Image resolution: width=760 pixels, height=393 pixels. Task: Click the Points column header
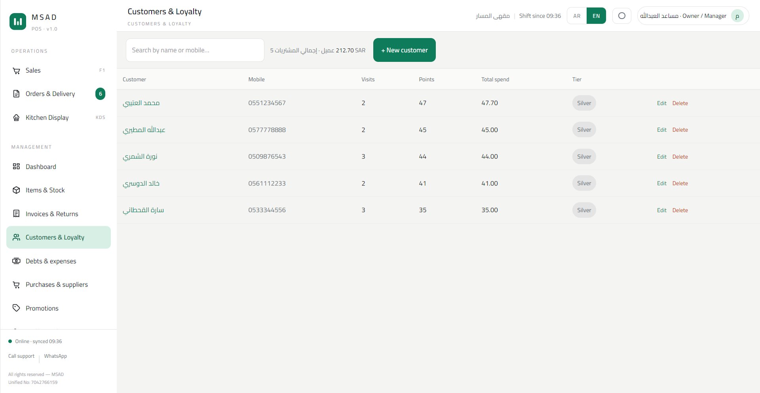(426, 79)
